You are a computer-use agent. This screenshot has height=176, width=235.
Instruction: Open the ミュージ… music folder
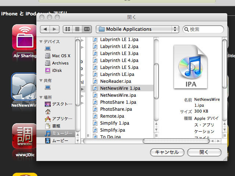coord(56,133)
